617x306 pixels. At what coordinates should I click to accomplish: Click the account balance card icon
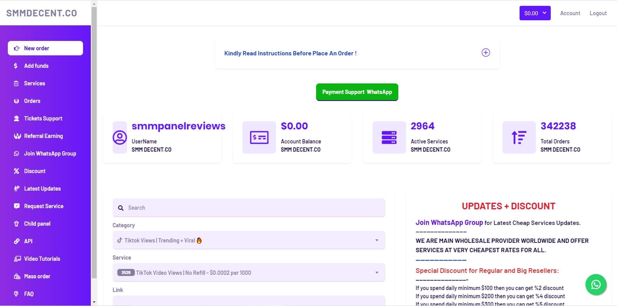click(259, 137)
